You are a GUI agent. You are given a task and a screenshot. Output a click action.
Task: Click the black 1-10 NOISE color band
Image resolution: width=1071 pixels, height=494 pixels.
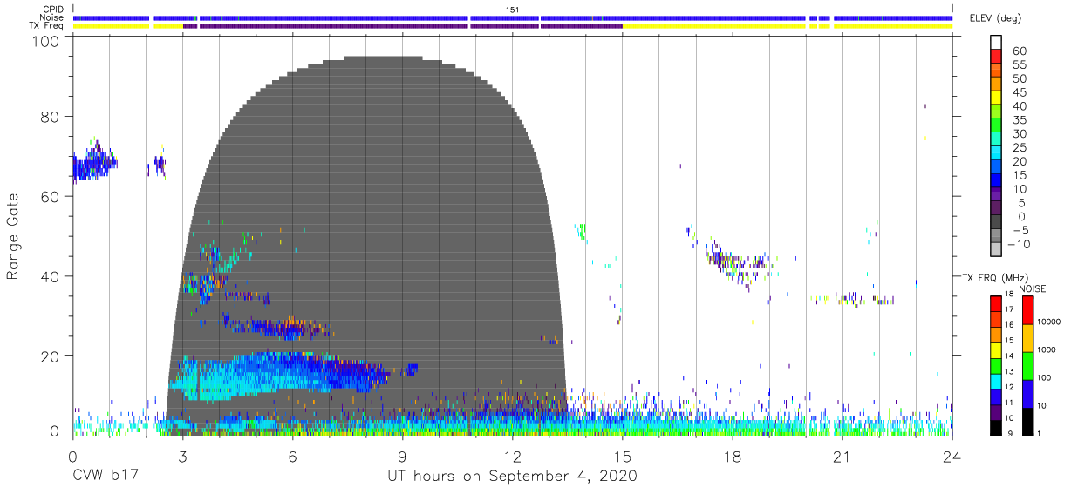pos(1027,421)
